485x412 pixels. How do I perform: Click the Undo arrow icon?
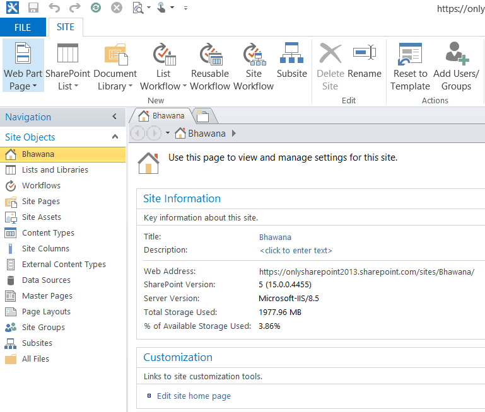coord(54,8)
